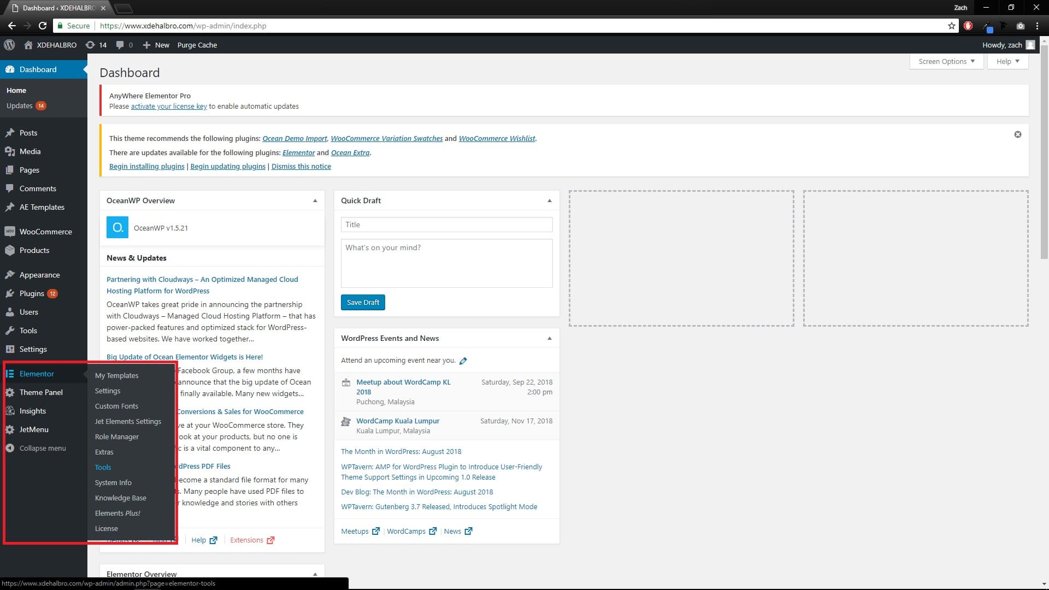Expand the Screen Options dropdown
Image resolution: width=1049 pixels, height=590 pixels.
946,61
